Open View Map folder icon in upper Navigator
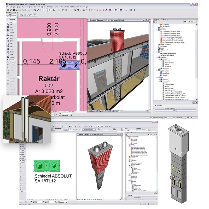The width and height of the screenshot is (209, 209). [189, 22]
